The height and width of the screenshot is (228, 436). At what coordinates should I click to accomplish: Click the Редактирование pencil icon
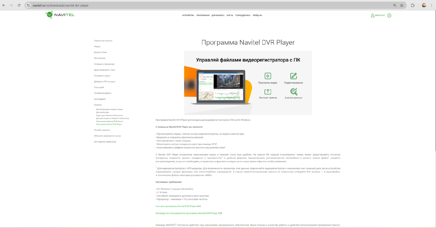point(294,76)
